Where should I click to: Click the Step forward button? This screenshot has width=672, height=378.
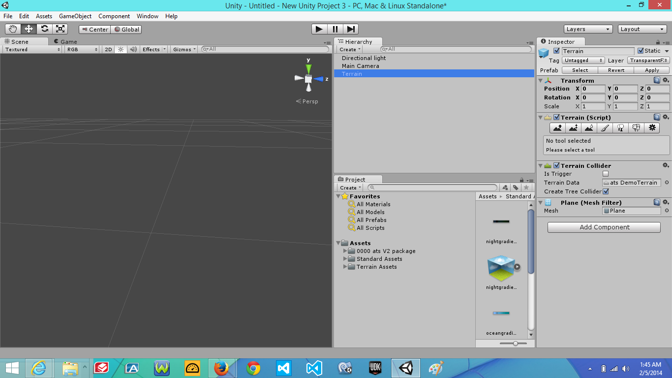click(x=351, y=29)
